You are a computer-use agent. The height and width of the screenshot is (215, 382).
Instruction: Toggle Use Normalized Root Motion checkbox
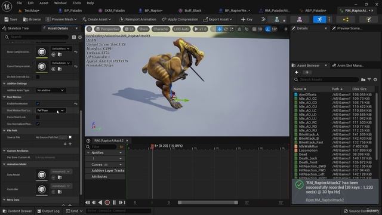tap(38, 124)
